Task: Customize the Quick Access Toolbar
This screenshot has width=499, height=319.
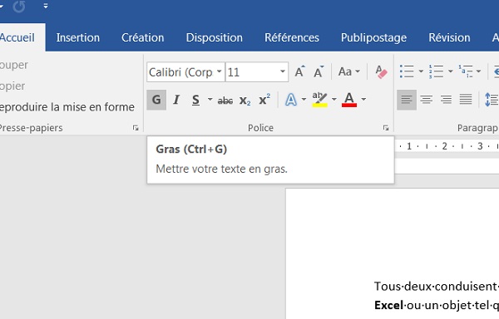Action: pos(46,6)
